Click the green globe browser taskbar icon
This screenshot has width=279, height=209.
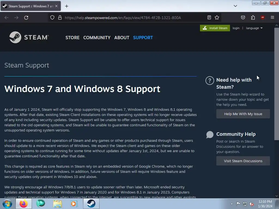pyautogui.click(x=41, y=204)
